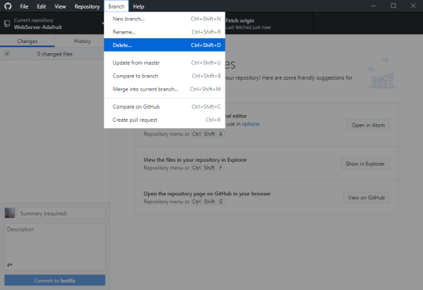The width and height of the screenshot is (423, 290).
Task: Click the GitHub Octocat logo icon
Action: point(8,6)
